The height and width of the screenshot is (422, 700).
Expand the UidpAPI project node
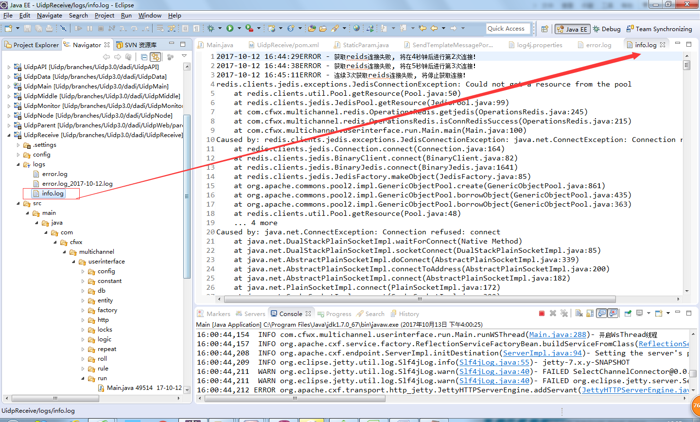(9, 67)
